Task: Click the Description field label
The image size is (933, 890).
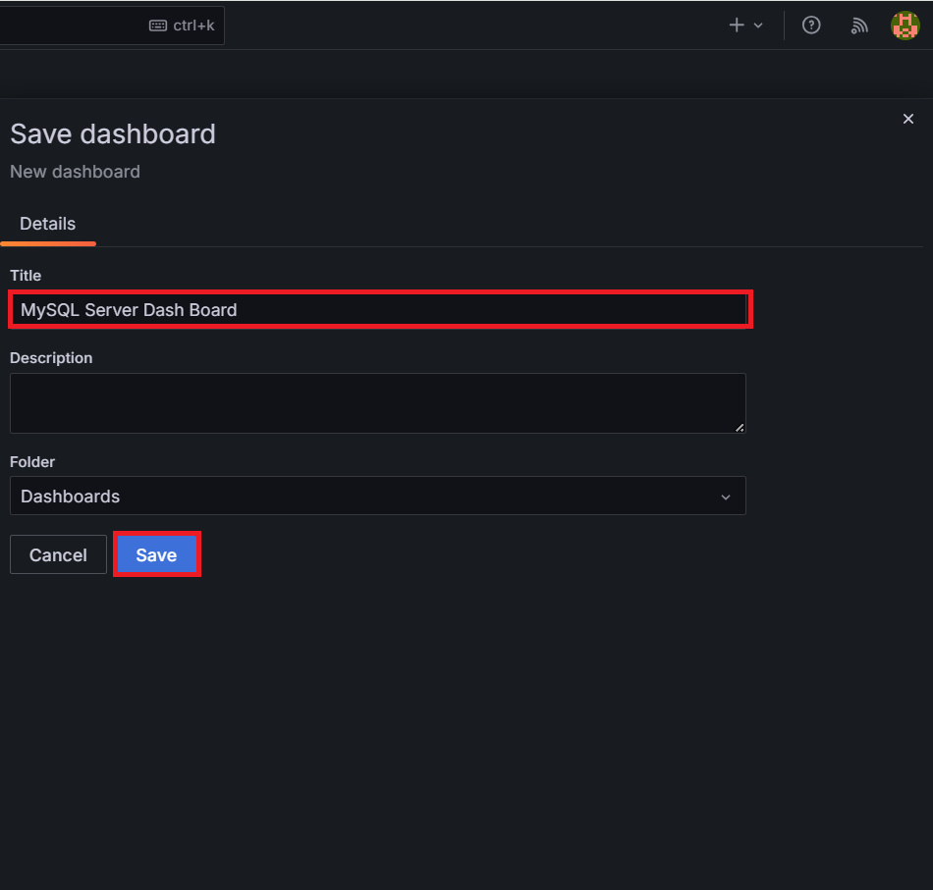Action: [x=51, y=358]
